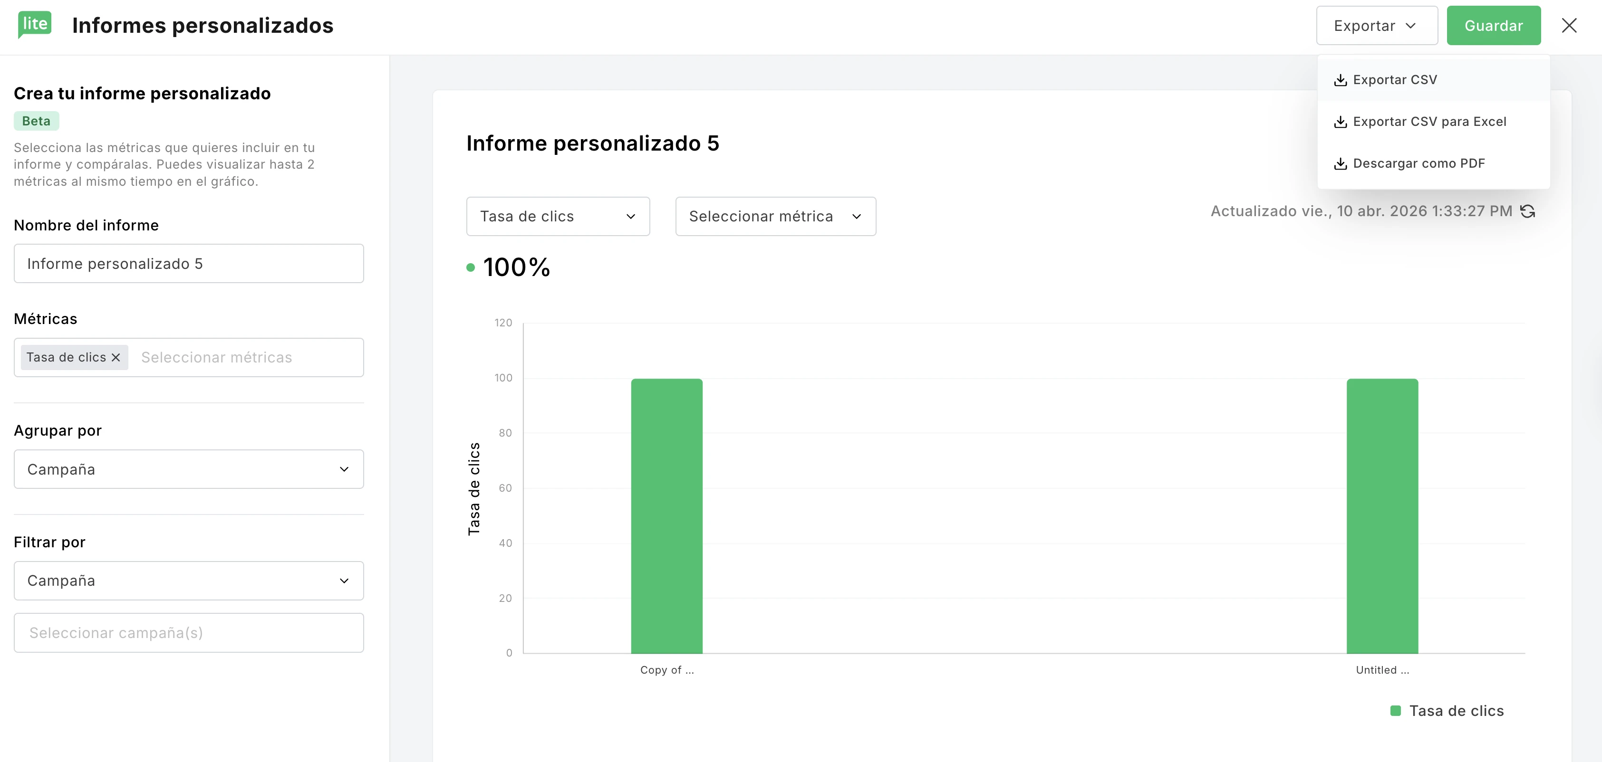The width and height of the screenshot is (1602, 762).
Task: Click download icon beside Exportar CSV para Excel
Action: [1340, 122]
